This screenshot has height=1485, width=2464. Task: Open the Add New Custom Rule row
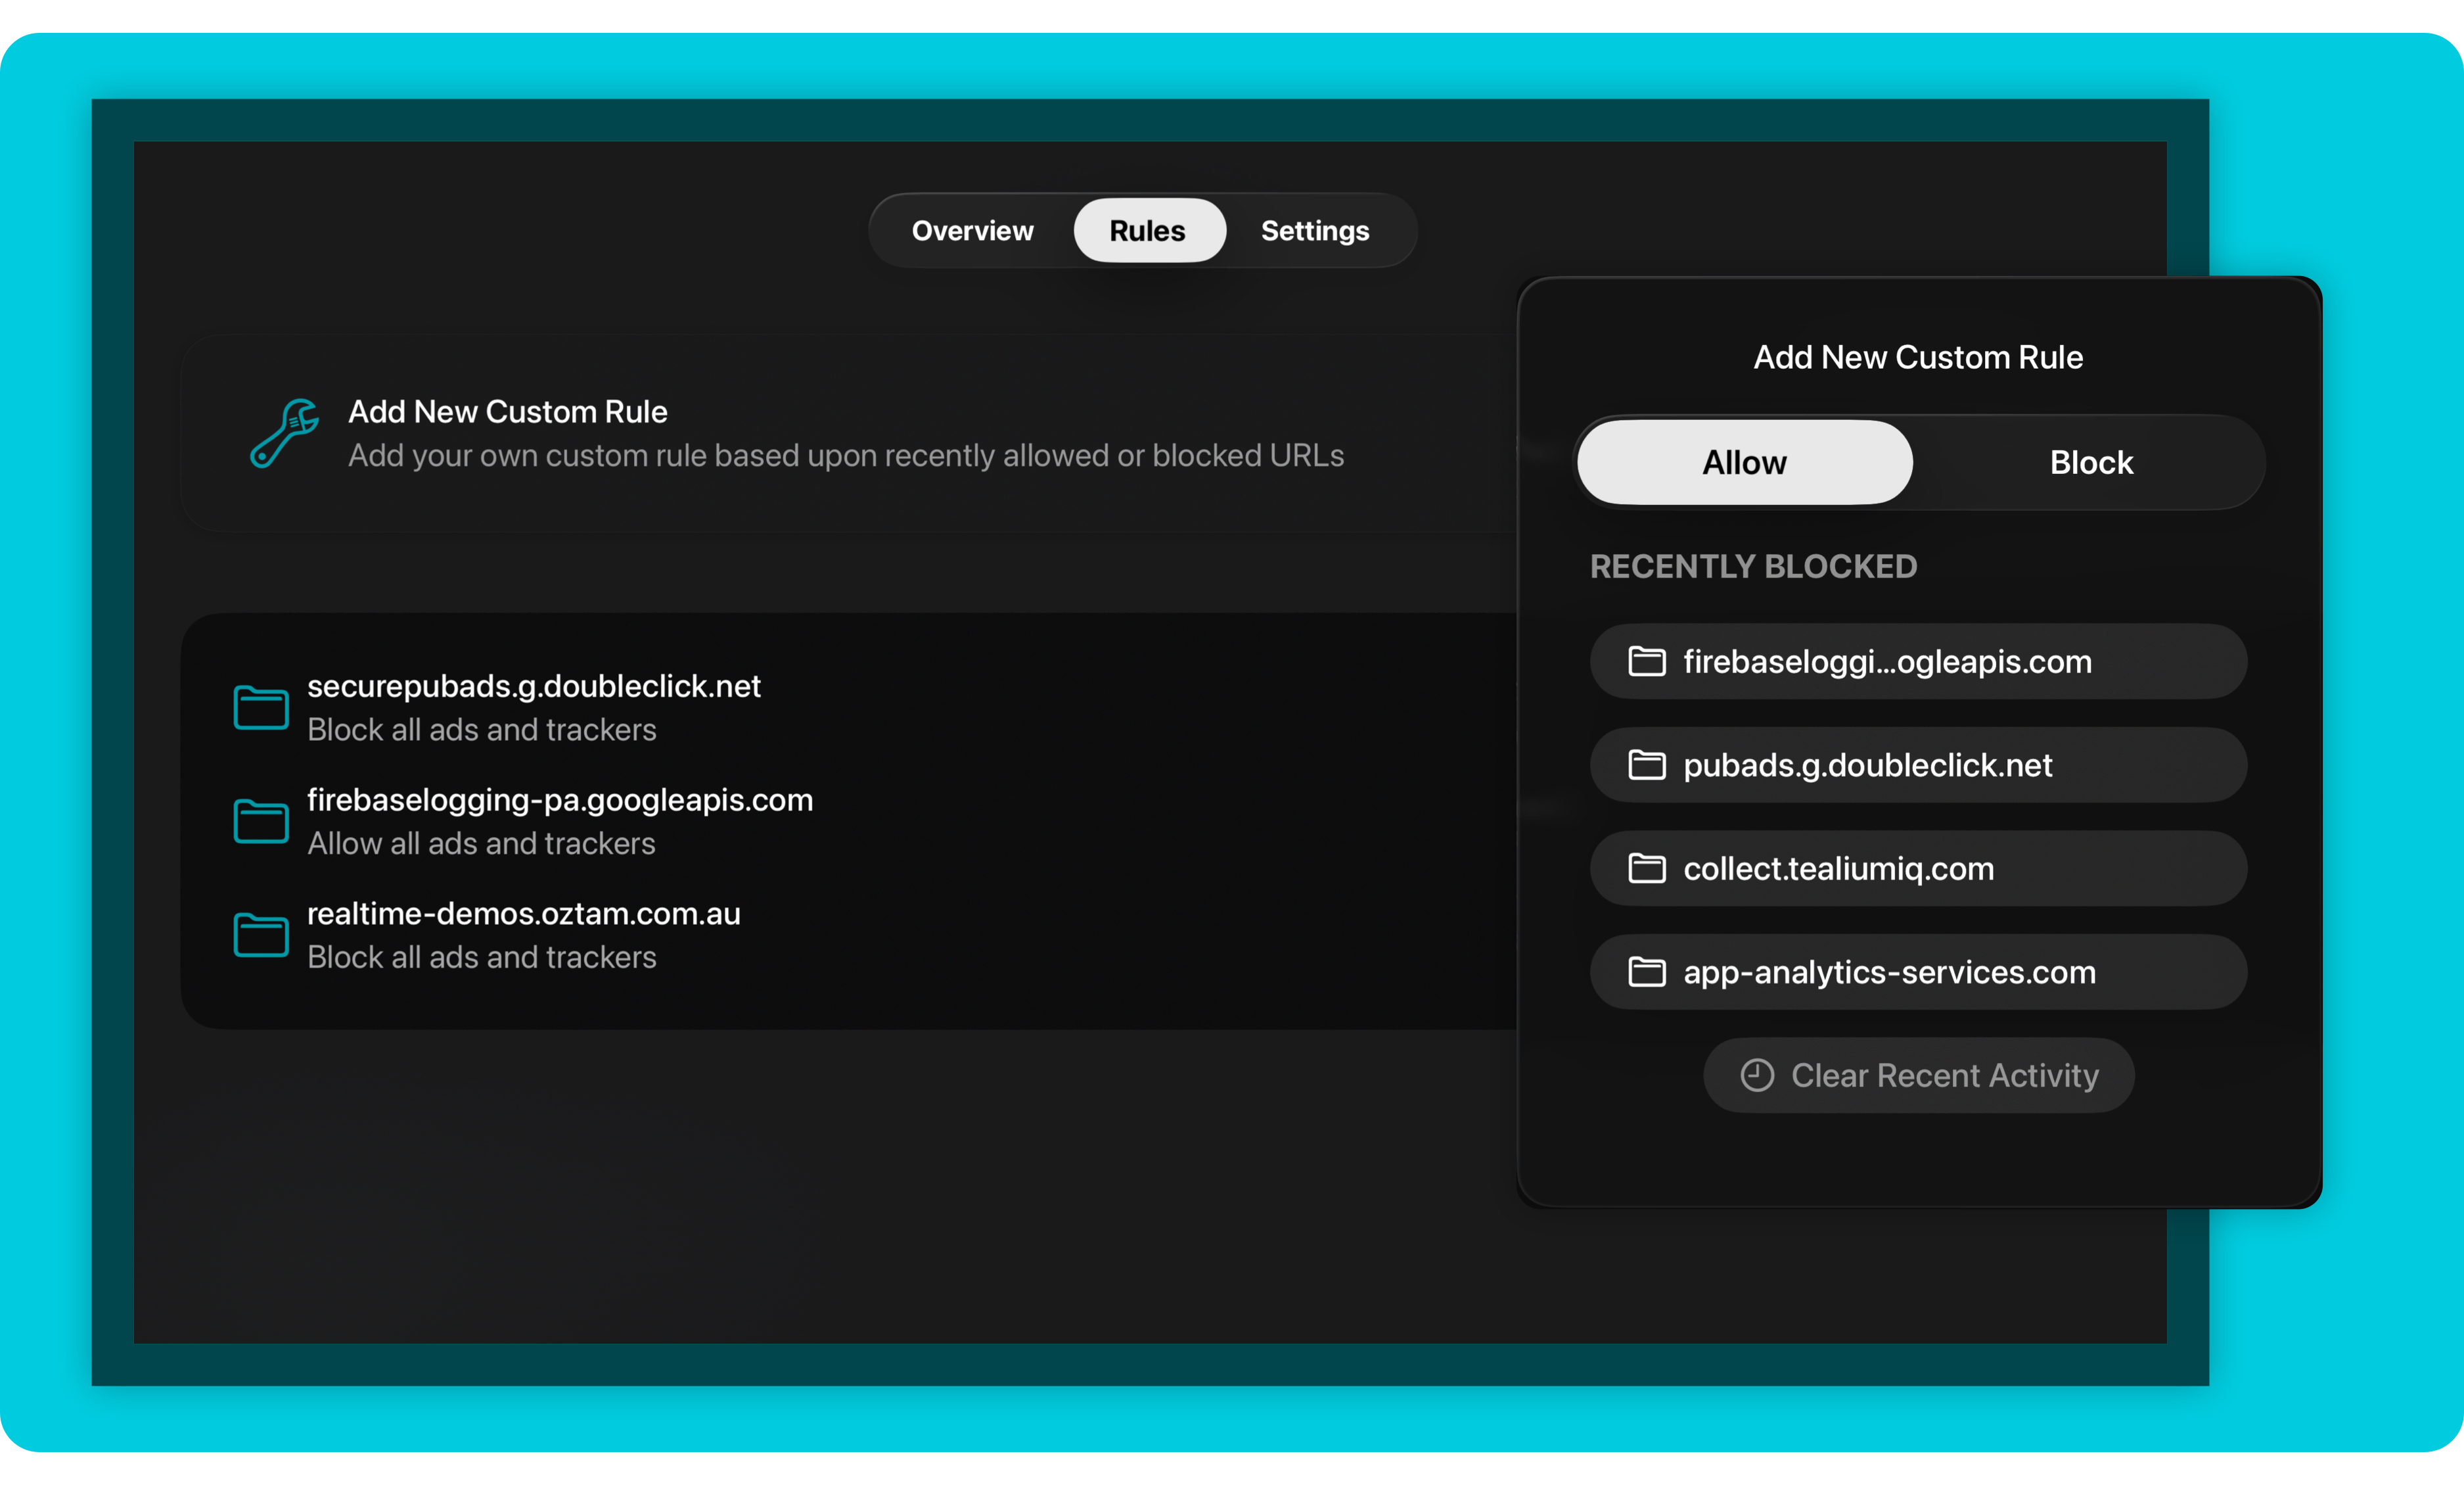(845, 433)
